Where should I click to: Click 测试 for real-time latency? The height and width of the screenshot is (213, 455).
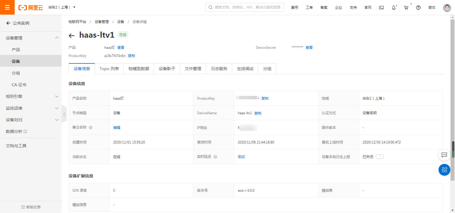pos(241,157)
